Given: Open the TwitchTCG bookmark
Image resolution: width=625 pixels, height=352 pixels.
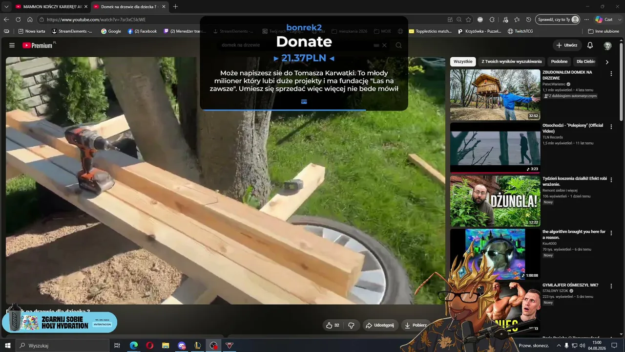Looking at the screenshot, I should click(x=521, y=31).
